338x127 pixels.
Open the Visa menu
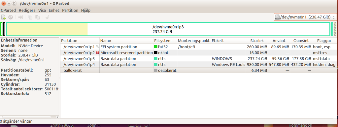[x=42, y=10]
